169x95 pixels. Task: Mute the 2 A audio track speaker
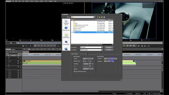(x=18, y=73)
